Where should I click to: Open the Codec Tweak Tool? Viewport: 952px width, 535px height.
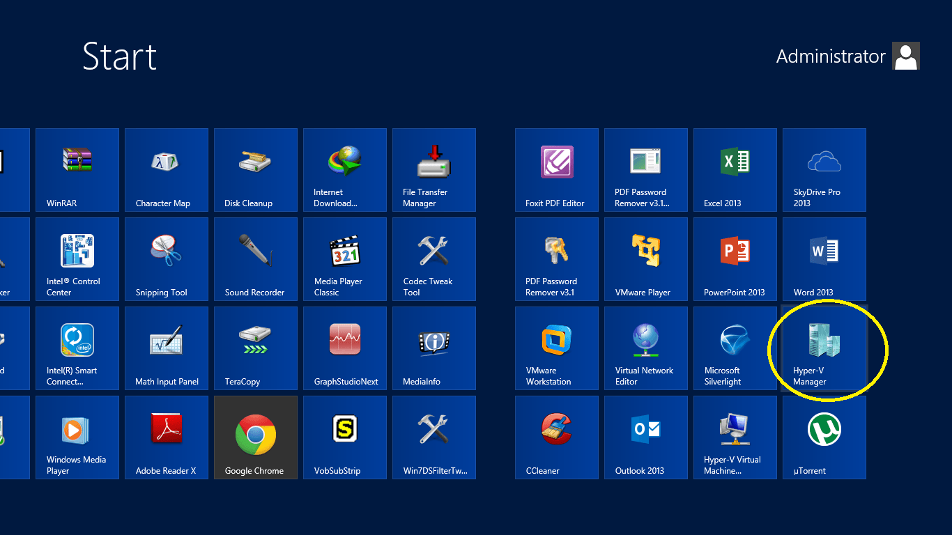pyautogui.click(x=433, y=259)
